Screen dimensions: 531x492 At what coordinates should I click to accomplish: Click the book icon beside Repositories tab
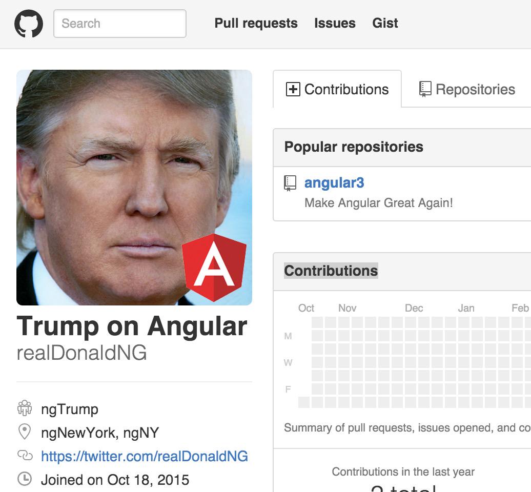(x=425, y=89)
